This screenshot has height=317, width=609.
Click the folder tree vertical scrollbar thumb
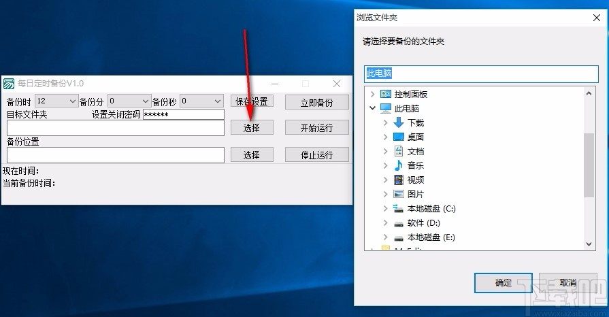tap(589, 165)
